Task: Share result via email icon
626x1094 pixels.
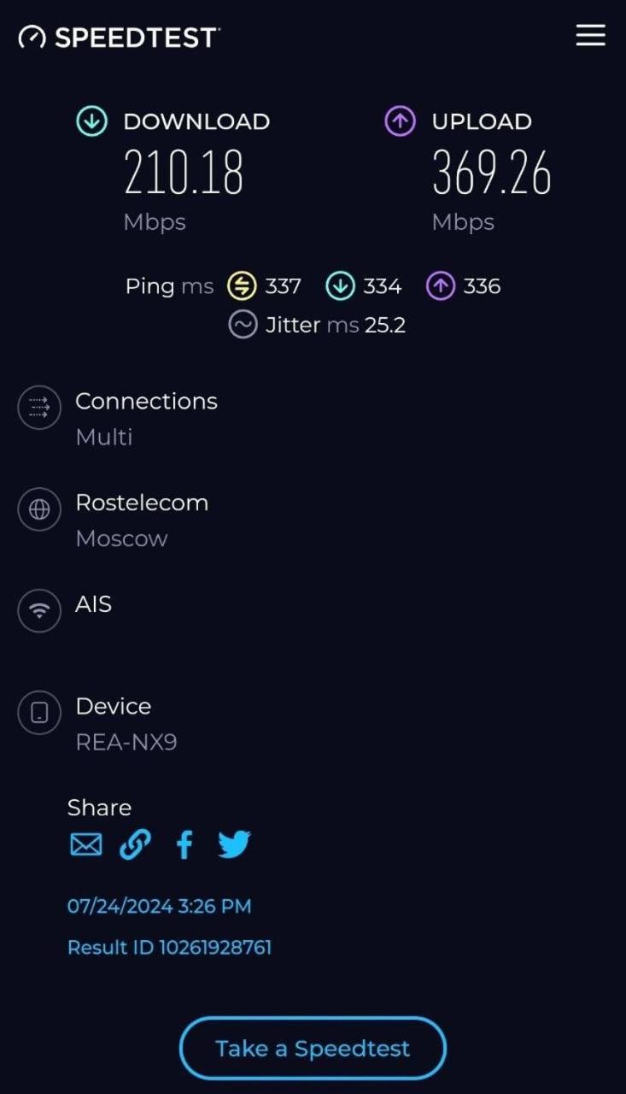Action: click(85, 845)
